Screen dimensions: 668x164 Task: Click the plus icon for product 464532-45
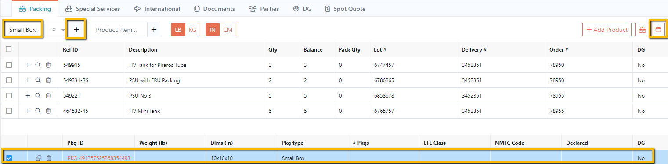(28, 111)
